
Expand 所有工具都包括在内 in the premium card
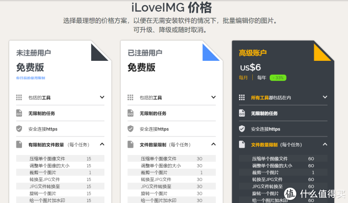pyautogui.click(x=325, y=97)
